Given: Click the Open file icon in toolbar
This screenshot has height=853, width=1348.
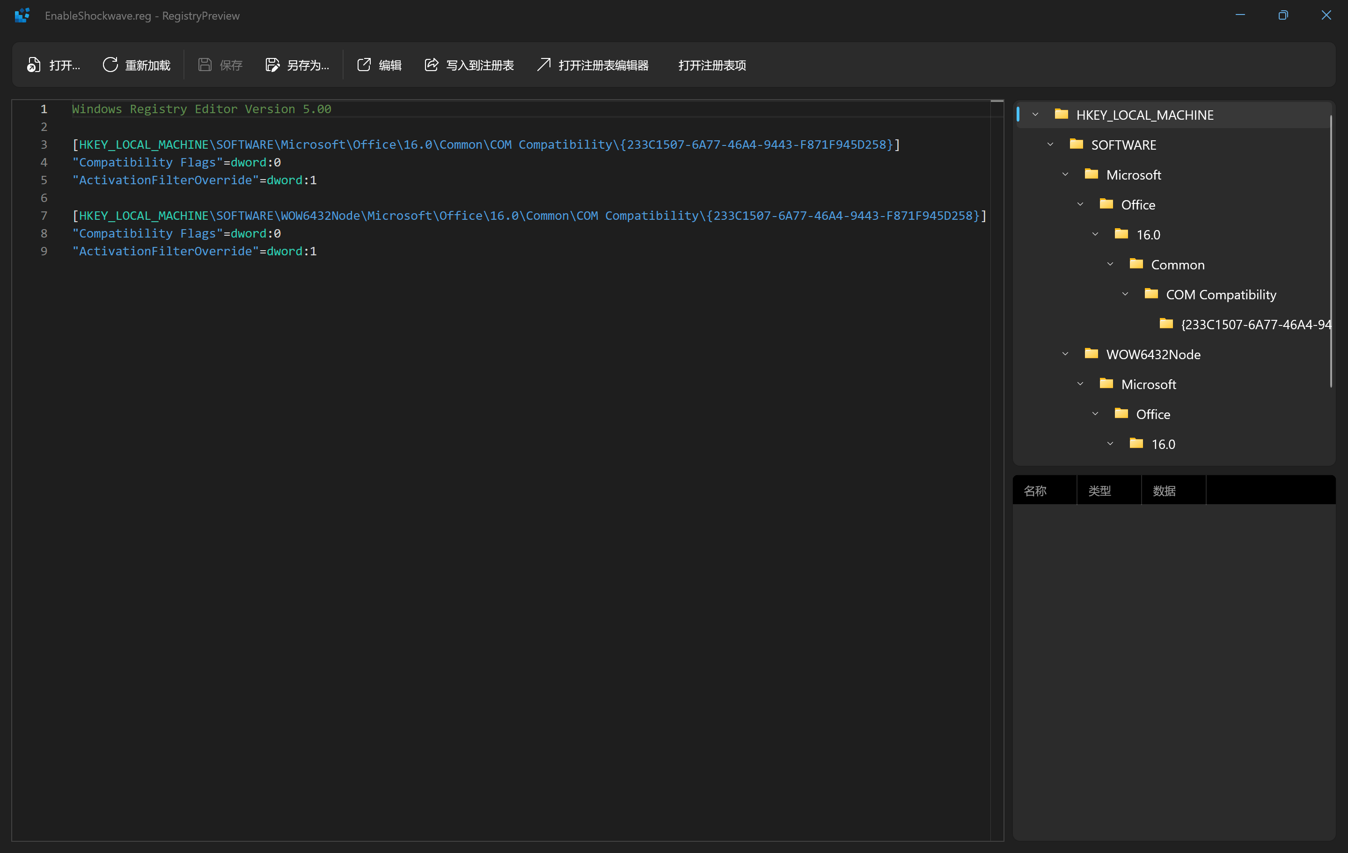Looking at the screenshot, I should point(34,65).
